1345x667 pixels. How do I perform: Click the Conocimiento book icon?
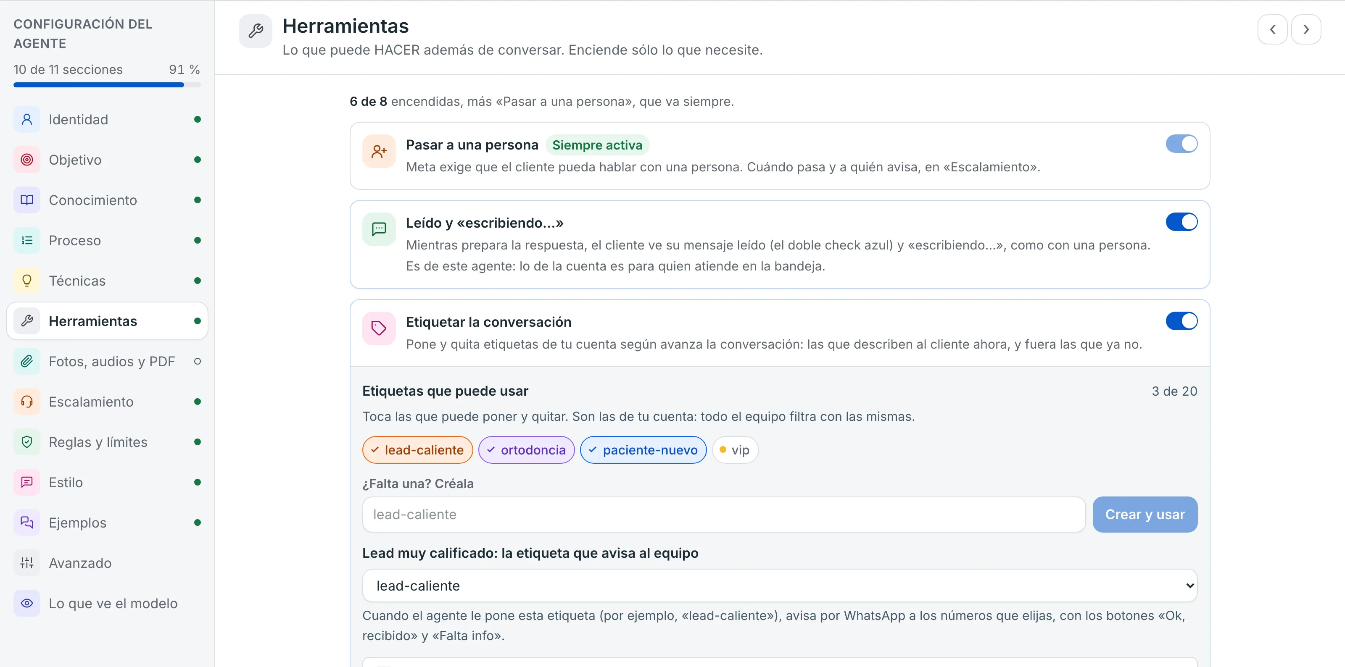pyautogui.click(x=26, y=200)
